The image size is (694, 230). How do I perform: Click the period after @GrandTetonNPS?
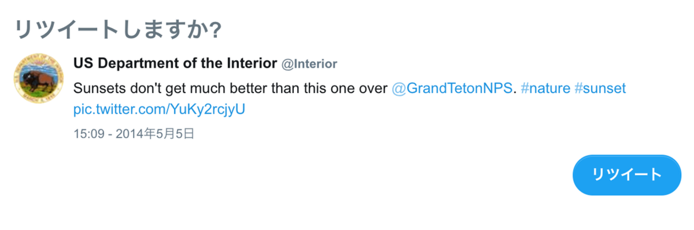click(x=514, y=92)
